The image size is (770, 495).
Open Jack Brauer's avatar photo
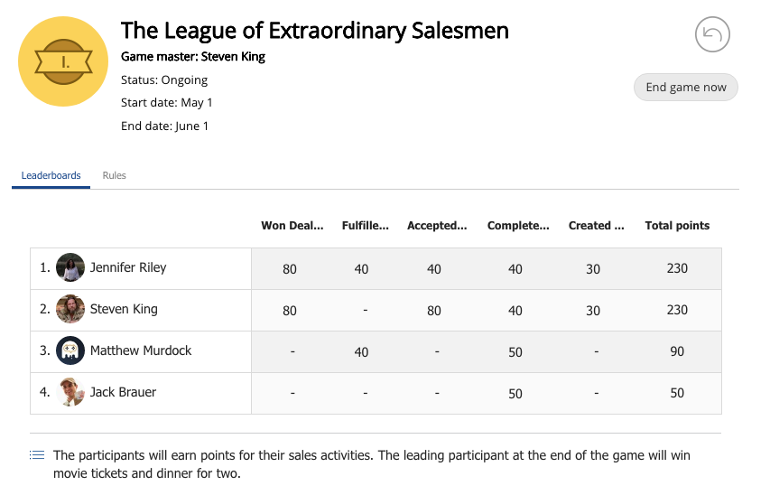(70, 392)
